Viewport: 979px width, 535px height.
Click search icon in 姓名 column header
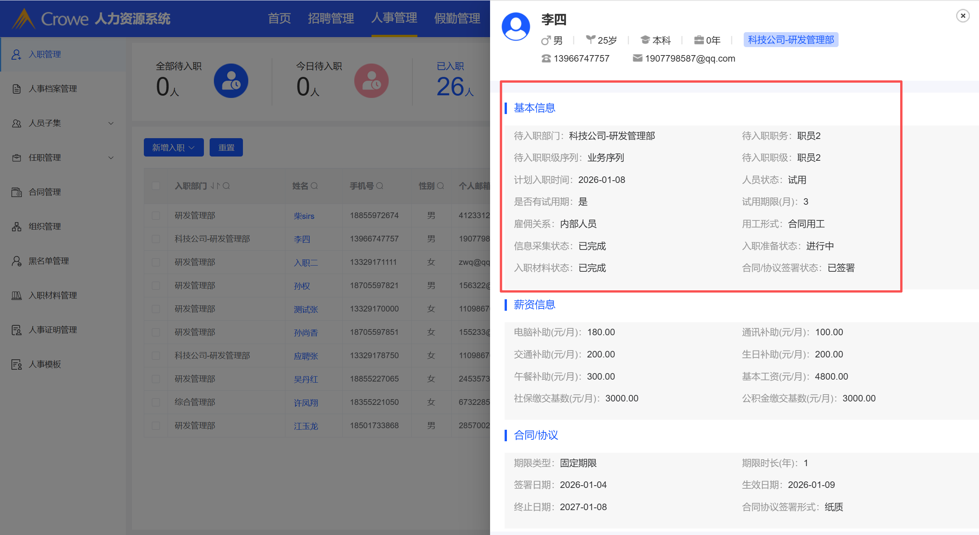point(314,186)
